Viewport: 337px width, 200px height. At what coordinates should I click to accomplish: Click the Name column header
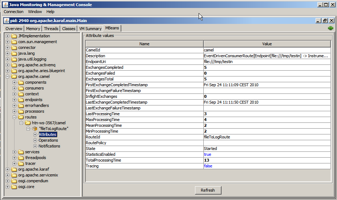pos(144,44)
